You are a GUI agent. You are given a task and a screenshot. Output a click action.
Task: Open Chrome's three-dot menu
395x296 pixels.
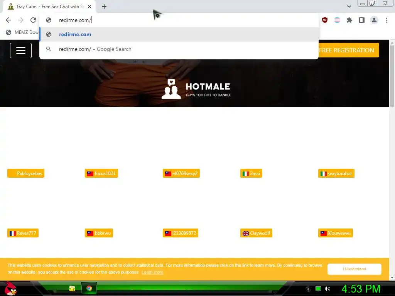pyautogui.click(x=387, y=20)
